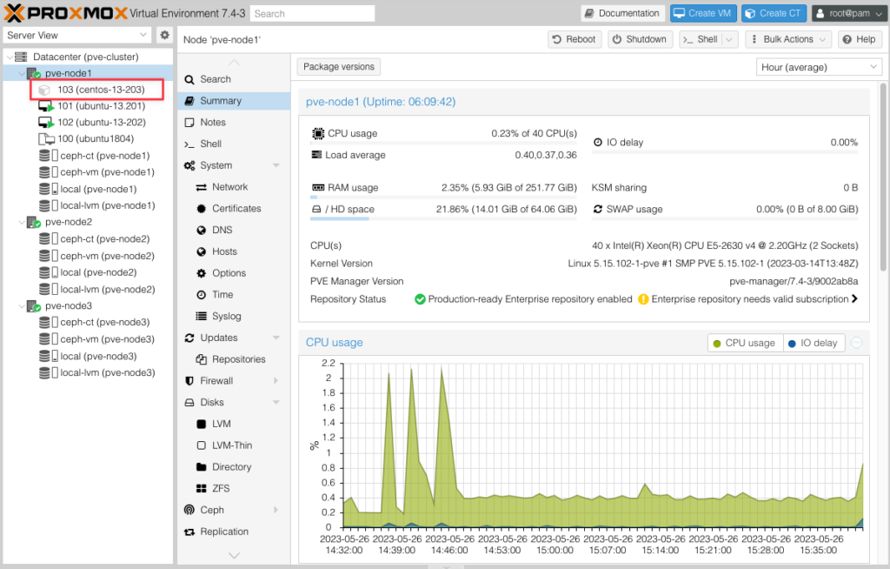Open local-lvm (pve-node3) storage
The height and width of the screenshot is (569, 890).
coord(107,373)
